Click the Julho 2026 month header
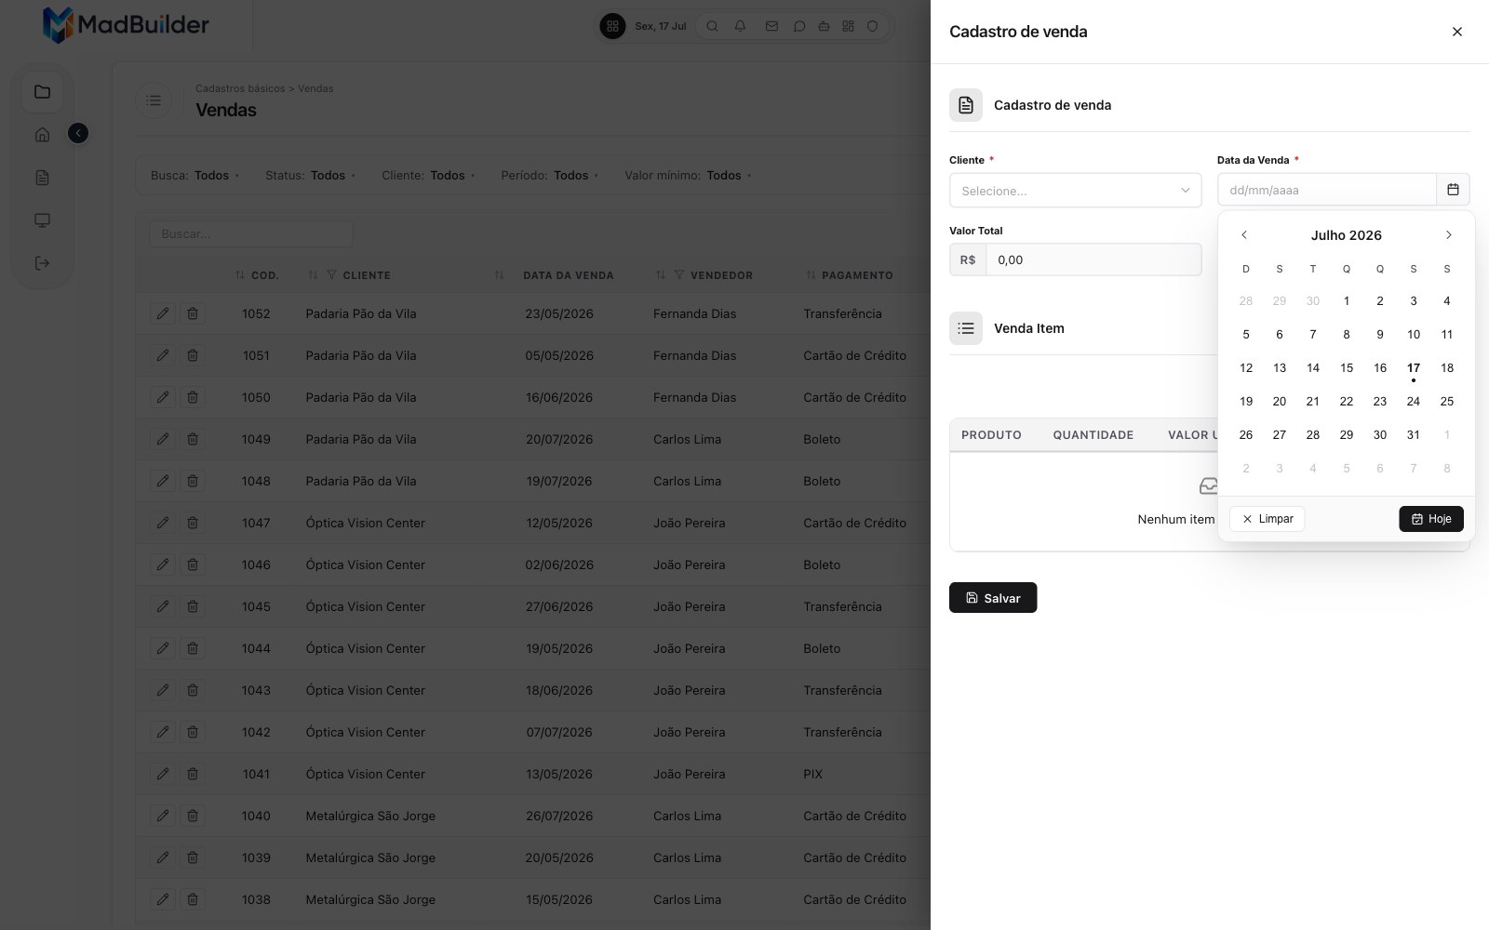This screenshot has width=1489, height=930. pos(1347,235)
